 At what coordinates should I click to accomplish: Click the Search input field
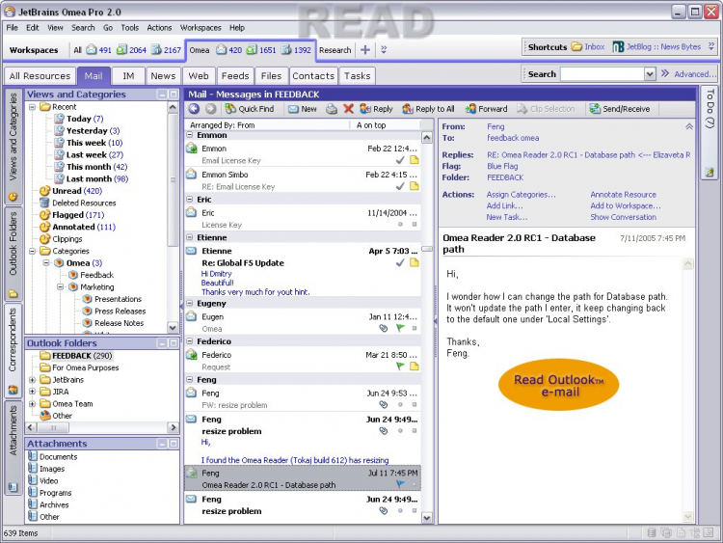point(602,74)
